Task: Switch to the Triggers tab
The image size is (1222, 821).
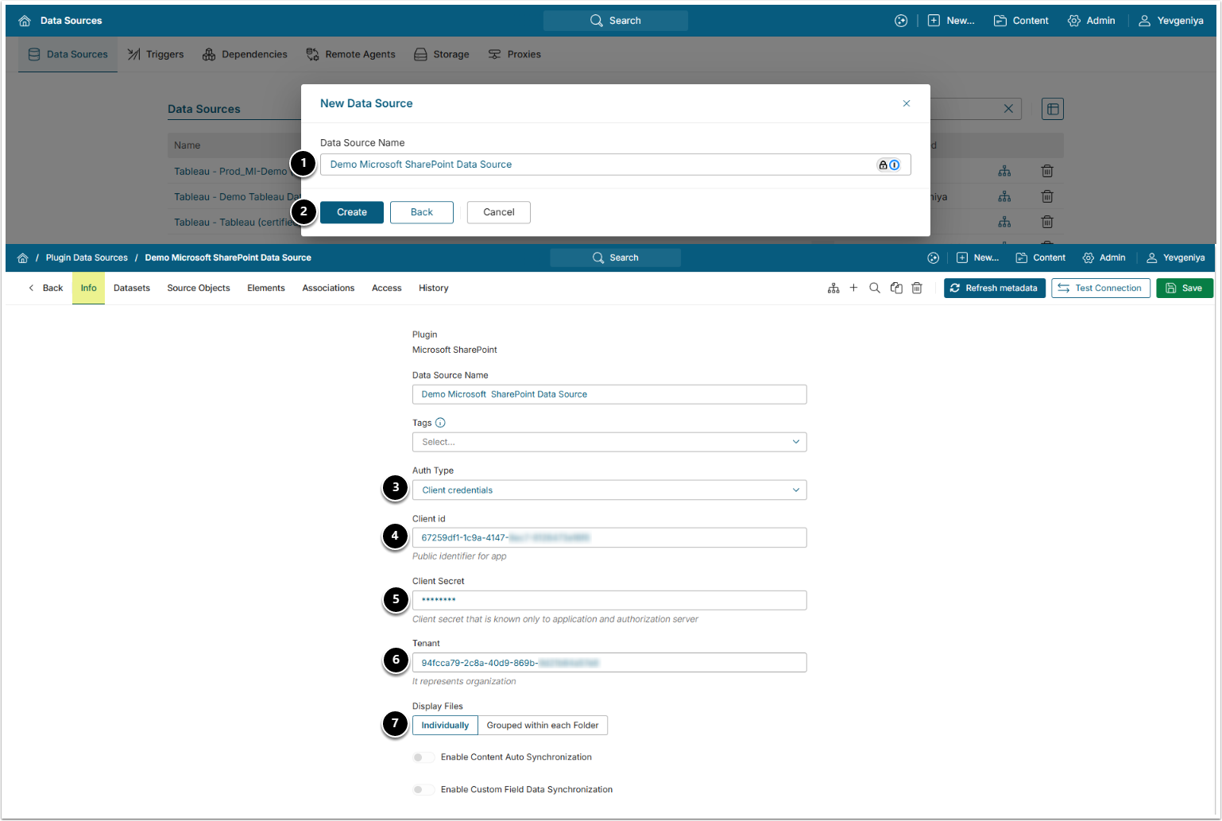Action: click(x=156, y=54)
